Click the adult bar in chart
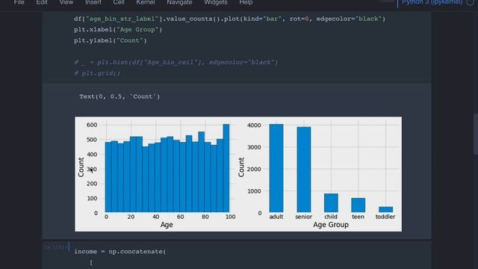Viewport: 478px width, 269px height. pyautogui.click(x=276, y=168)
